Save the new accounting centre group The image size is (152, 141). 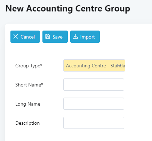55,37
